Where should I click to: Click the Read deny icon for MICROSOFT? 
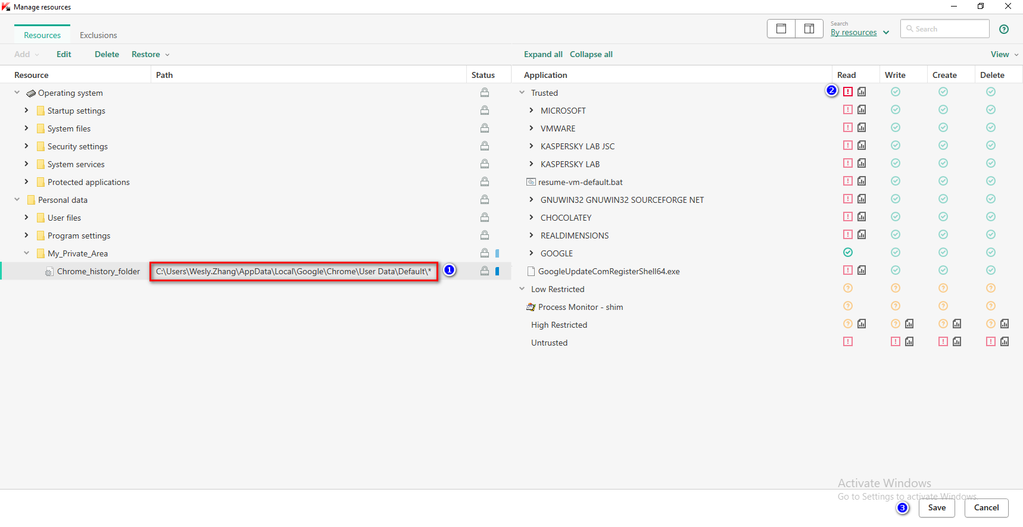pyautogui.click(x=848, y=109)
